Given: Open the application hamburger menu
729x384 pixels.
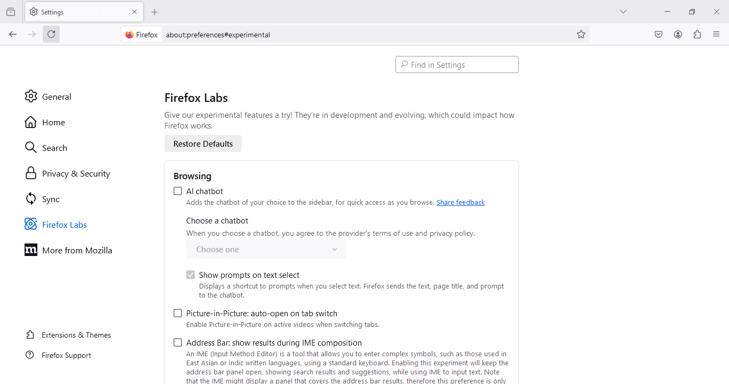Looking at the screenshot, I should tap(716, 34).
